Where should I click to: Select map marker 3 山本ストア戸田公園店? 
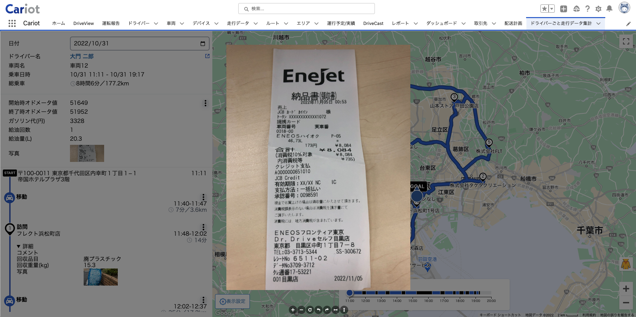point(454,97)
